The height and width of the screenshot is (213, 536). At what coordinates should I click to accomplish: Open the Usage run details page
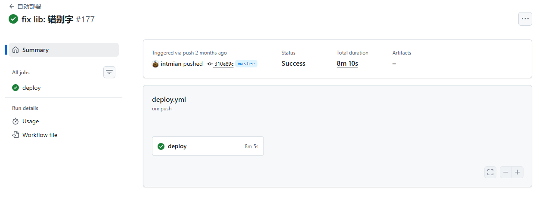(x=31, y=121)
